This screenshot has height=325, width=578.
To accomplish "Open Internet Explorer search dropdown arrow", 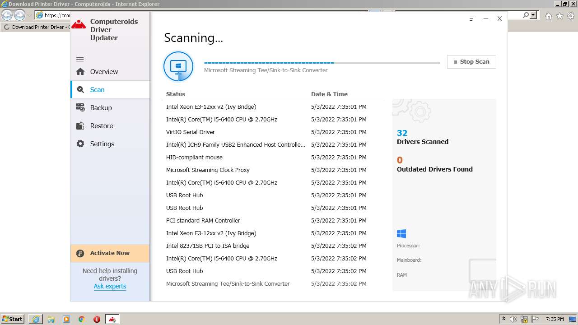I will point(533,15).
